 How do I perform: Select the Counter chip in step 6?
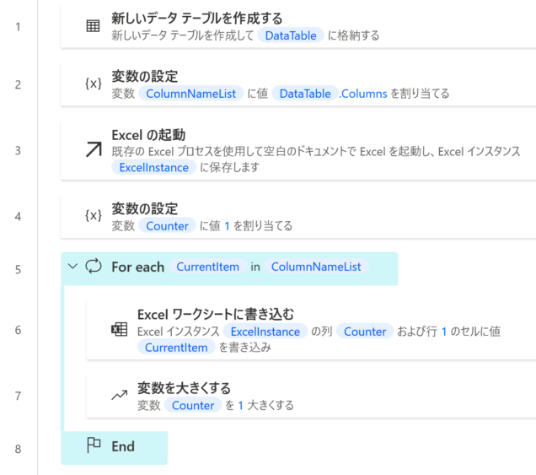365,332
